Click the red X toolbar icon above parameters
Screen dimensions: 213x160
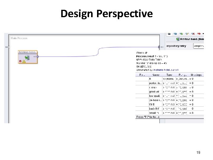[193, 33]
